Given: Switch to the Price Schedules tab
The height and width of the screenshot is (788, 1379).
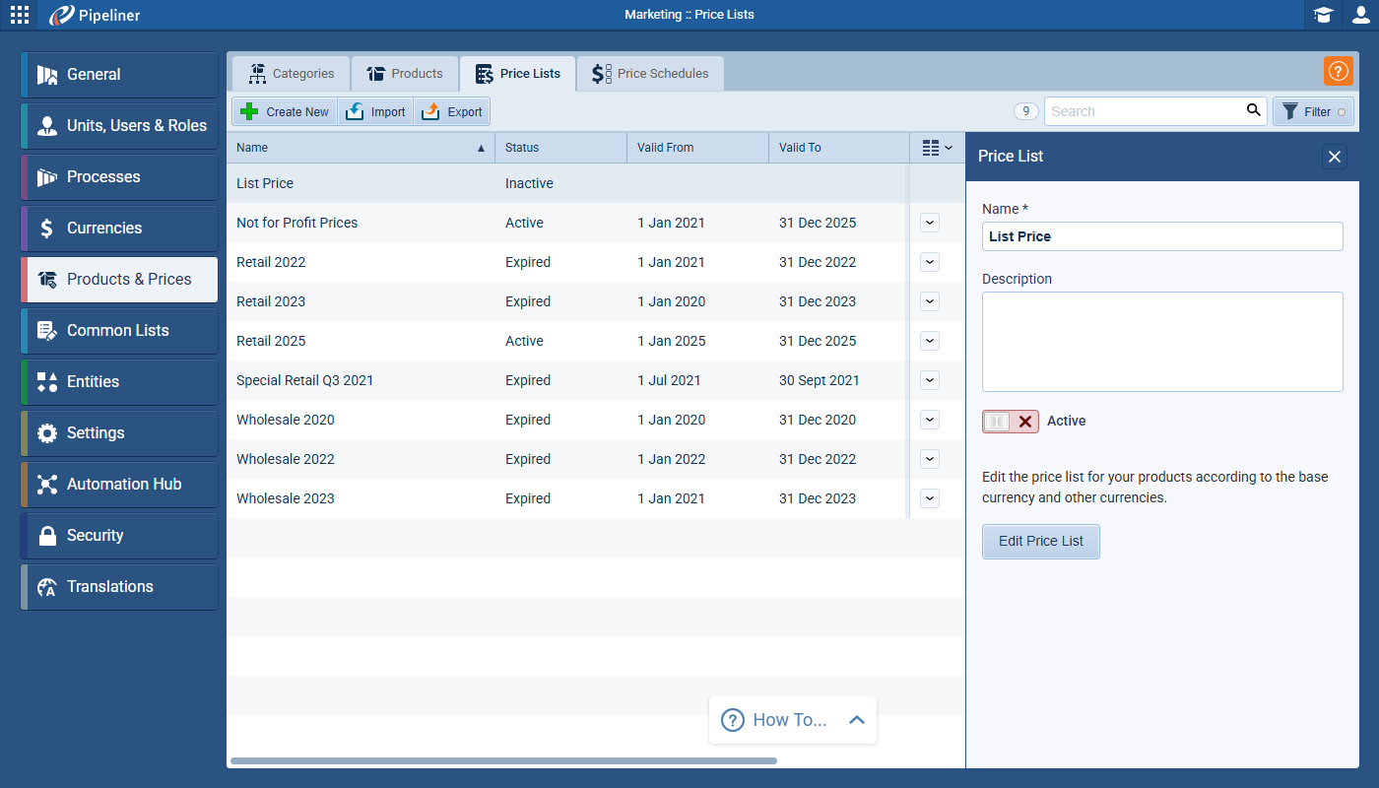Looking at the screenshot, I should coord(650,74).
